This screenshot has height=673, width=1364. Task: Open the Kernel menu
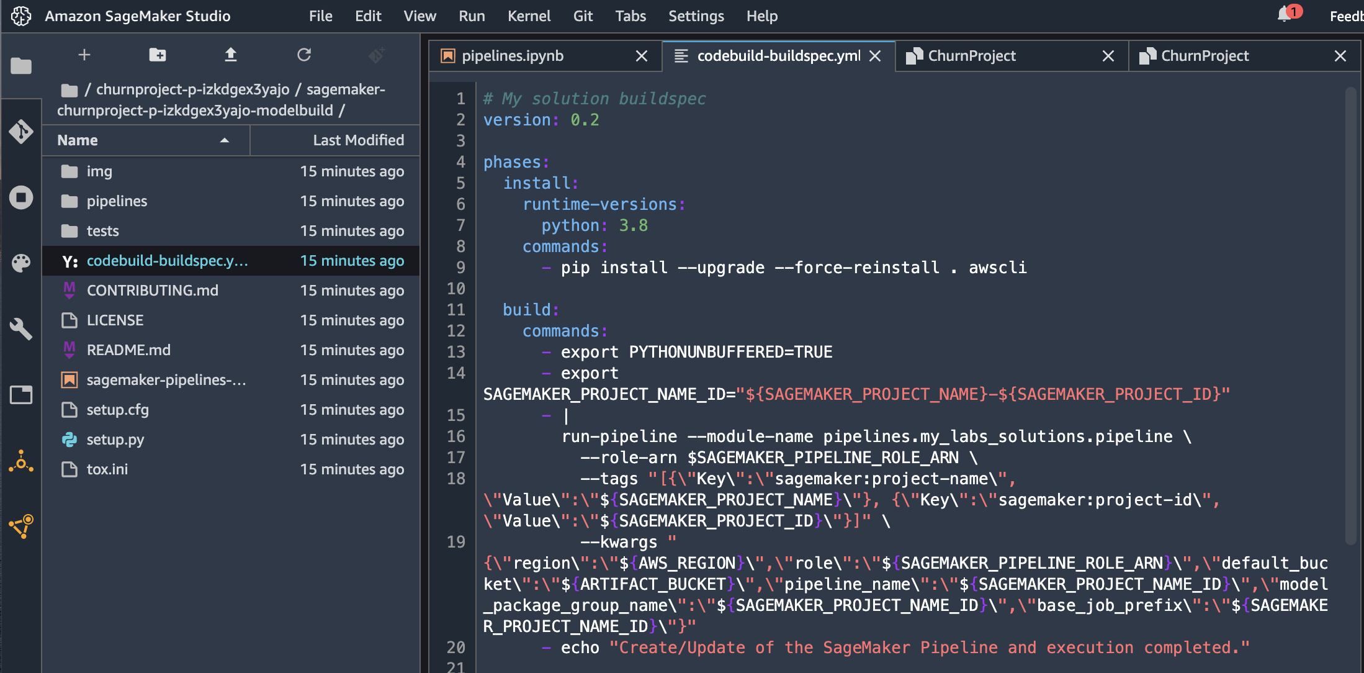(x=529, y=16)
